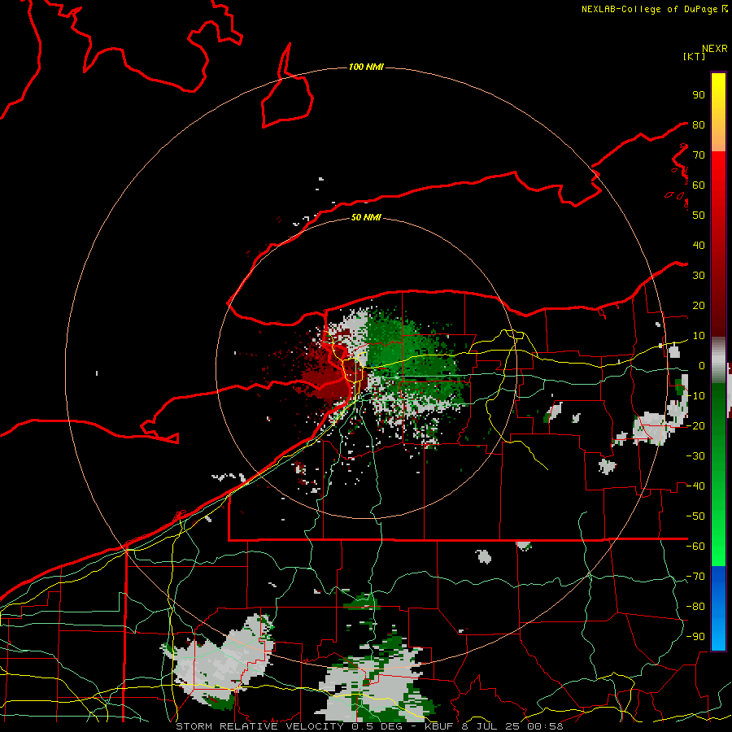Click the 0 value on the velocity scale

(702, 365)
